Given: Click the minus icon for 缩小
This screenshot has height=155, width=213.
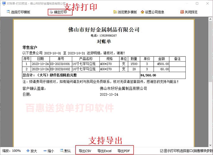Looking at the screenshot, I should pyautogui.click(x=45, y=151).
